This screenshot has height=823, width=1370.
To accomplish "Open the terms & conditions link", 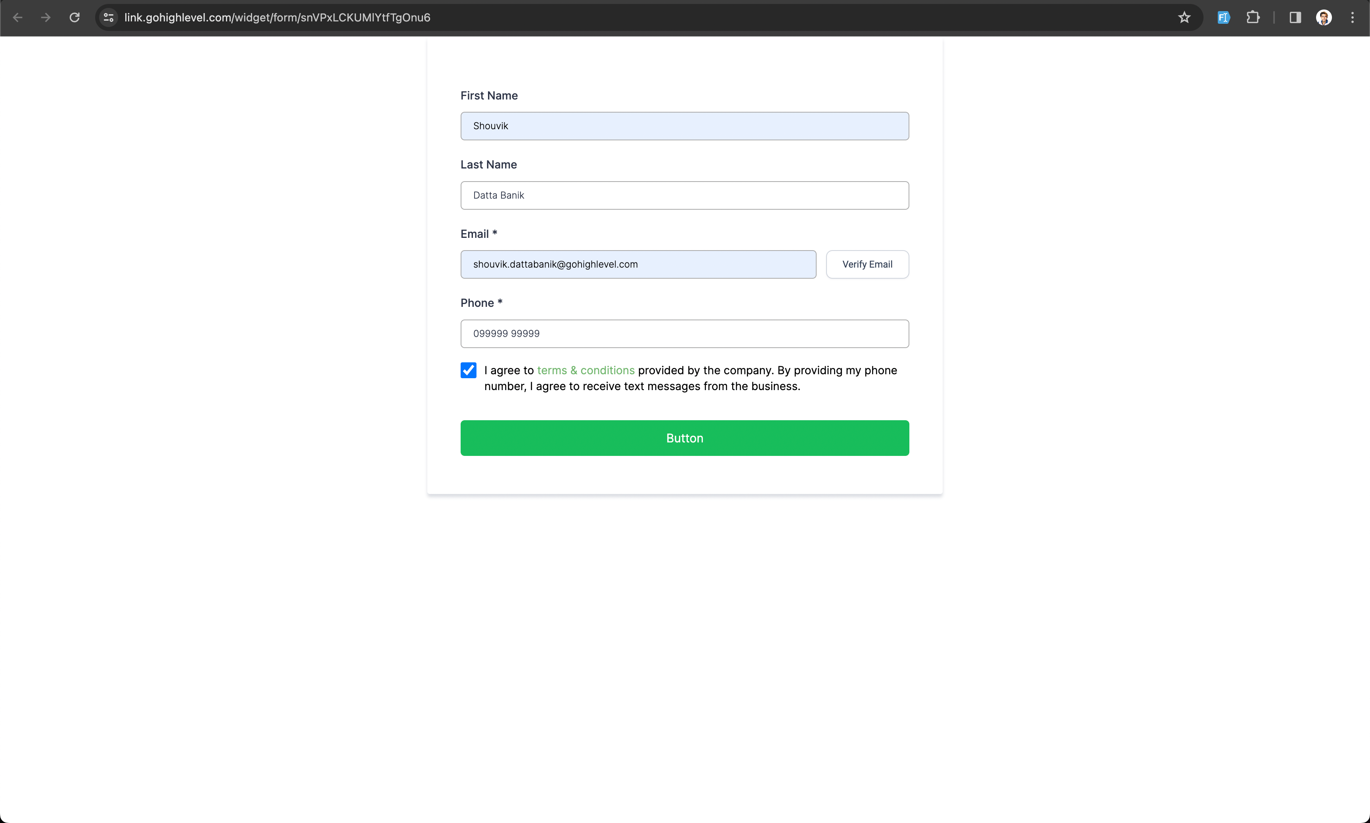I will [586, 370].
